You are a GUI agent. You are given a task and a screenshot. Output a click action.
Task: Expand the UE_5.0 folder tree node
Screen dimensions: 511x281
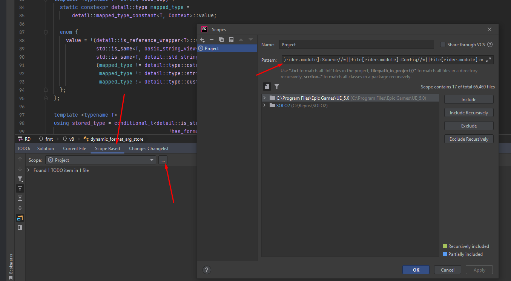[264, 97]
